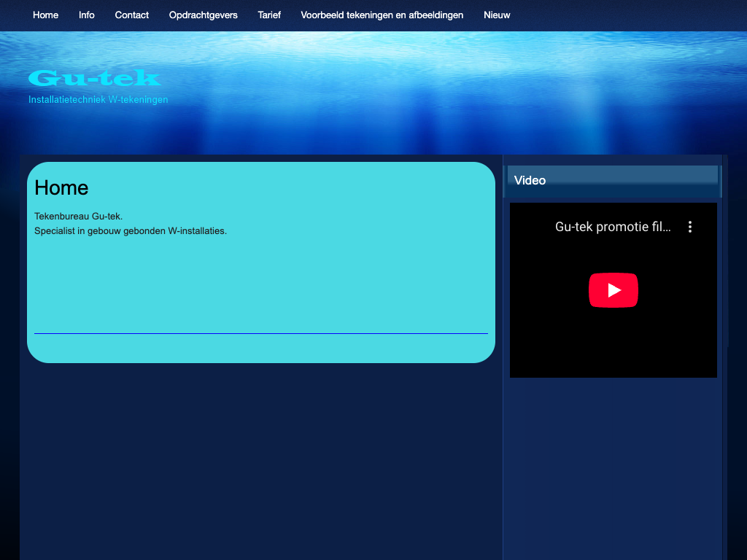Select the Video sidebar panel header
The height and width of the screenshot is (560, 747).
click(x=613, y=181)
